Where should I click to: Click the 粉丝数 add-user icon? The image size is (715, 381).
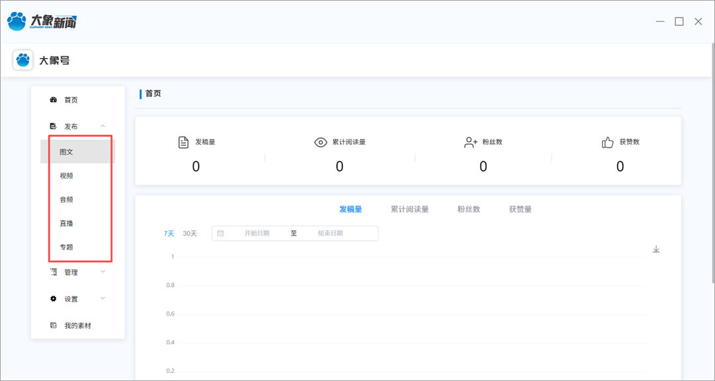[471, 142]
